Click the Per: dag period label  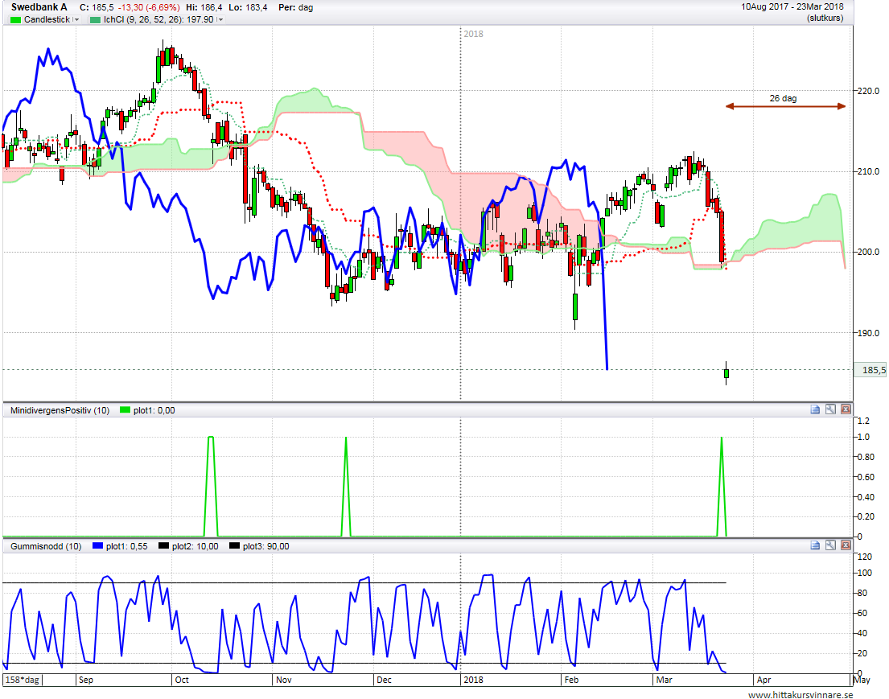point(295,7)
